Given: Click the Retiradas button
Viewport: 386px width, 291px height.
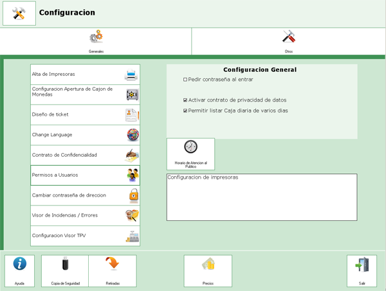Looking at the screenshot, I should 113,270.
